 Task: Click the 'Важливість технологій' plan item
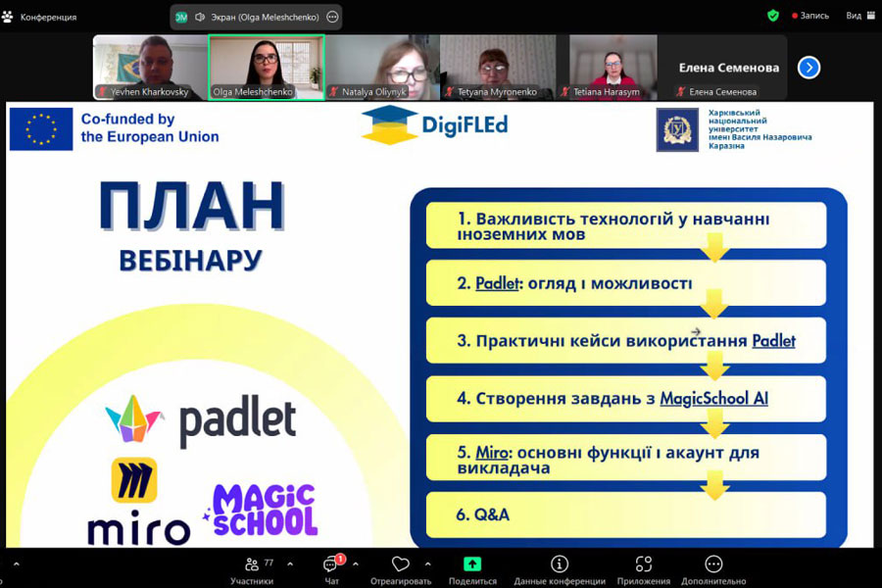pos(626,225)
